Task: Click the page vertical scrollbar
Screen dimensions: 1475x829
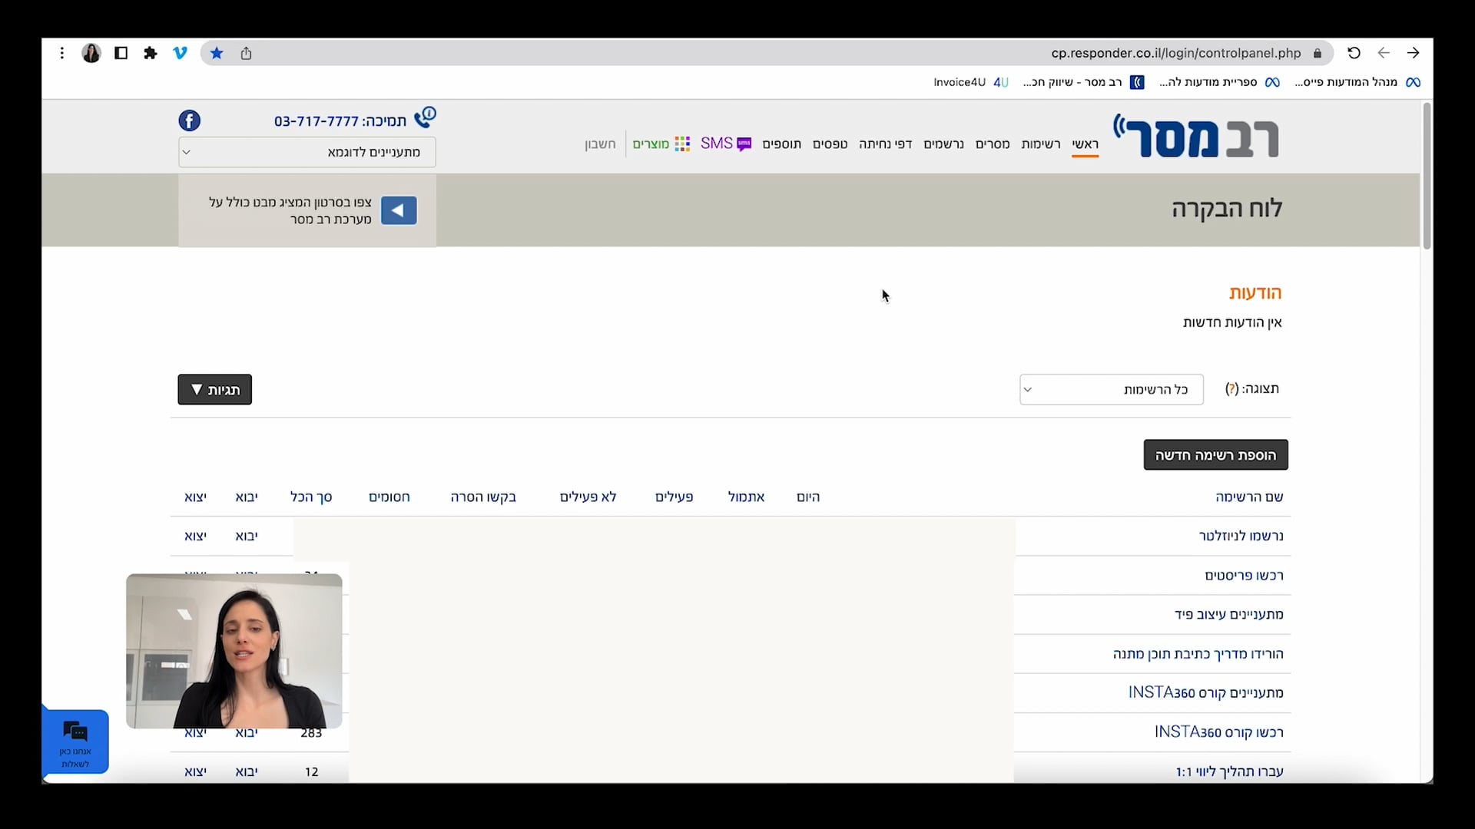Action: click(x=1427, y=176)
